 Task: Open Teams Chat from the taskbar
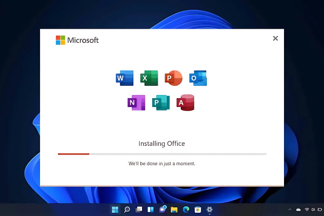[x=163, y=209]
